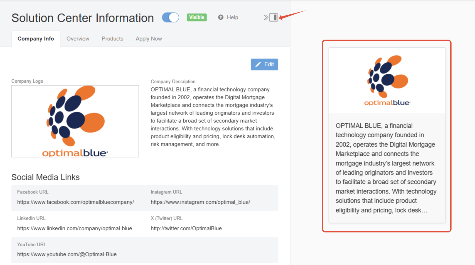Click the Solution Center Information title
This screenshot has height=265, width=475.
(83, 18)
